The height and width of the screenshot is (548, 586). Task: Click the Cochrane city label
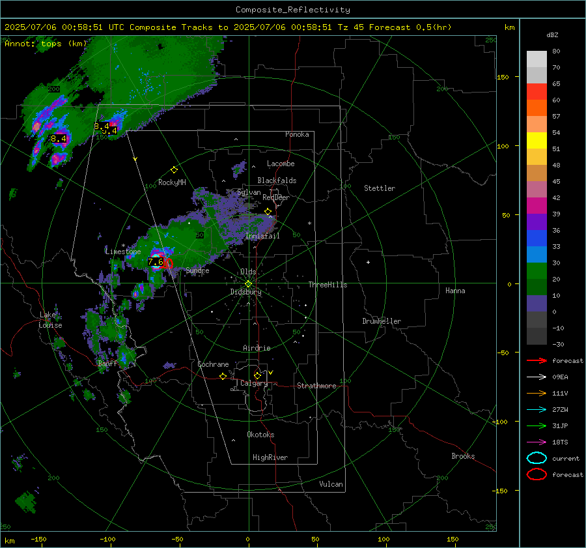213,364
